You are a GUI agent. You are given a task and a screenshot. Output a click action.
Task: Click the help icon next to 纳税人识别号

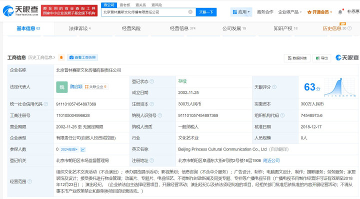tap(160, 115)
